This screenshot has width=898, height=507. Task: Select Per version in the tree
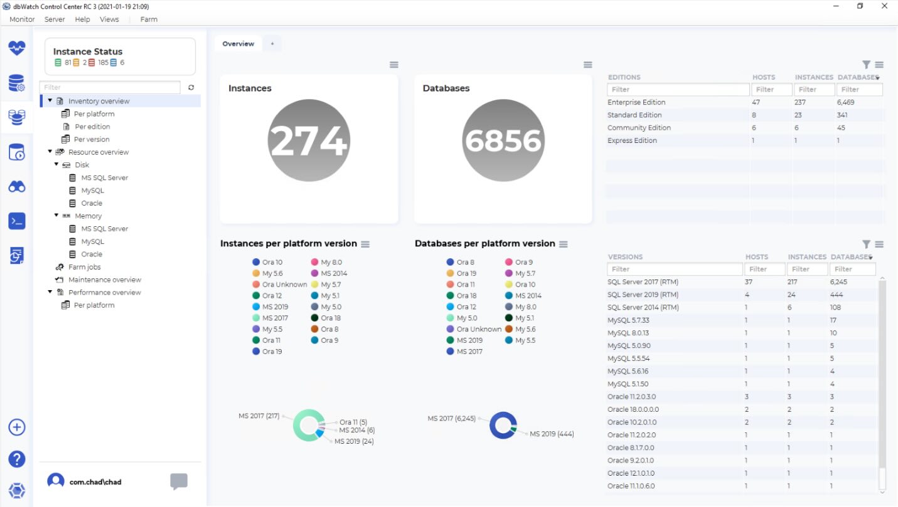click(92, 139)
